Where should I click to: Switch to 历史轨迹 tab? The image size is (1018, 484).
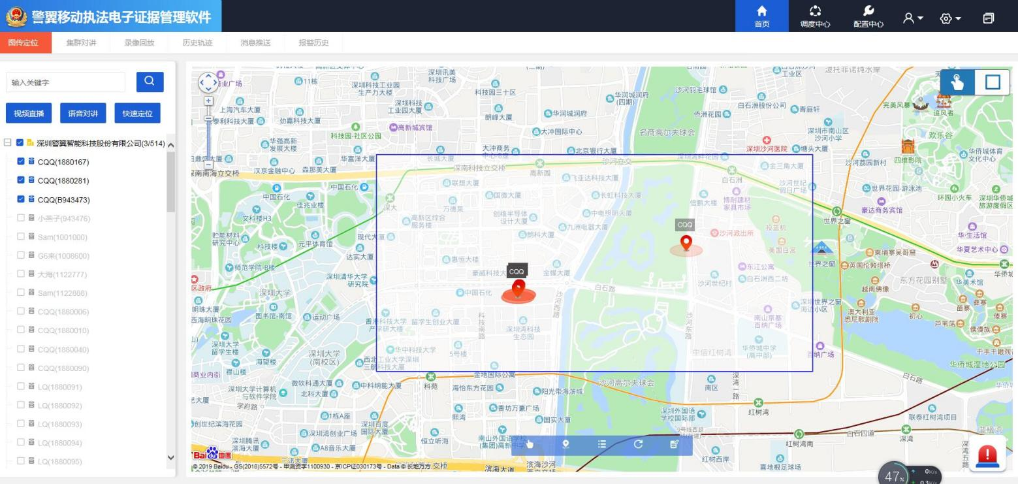(x=197, y=42)
